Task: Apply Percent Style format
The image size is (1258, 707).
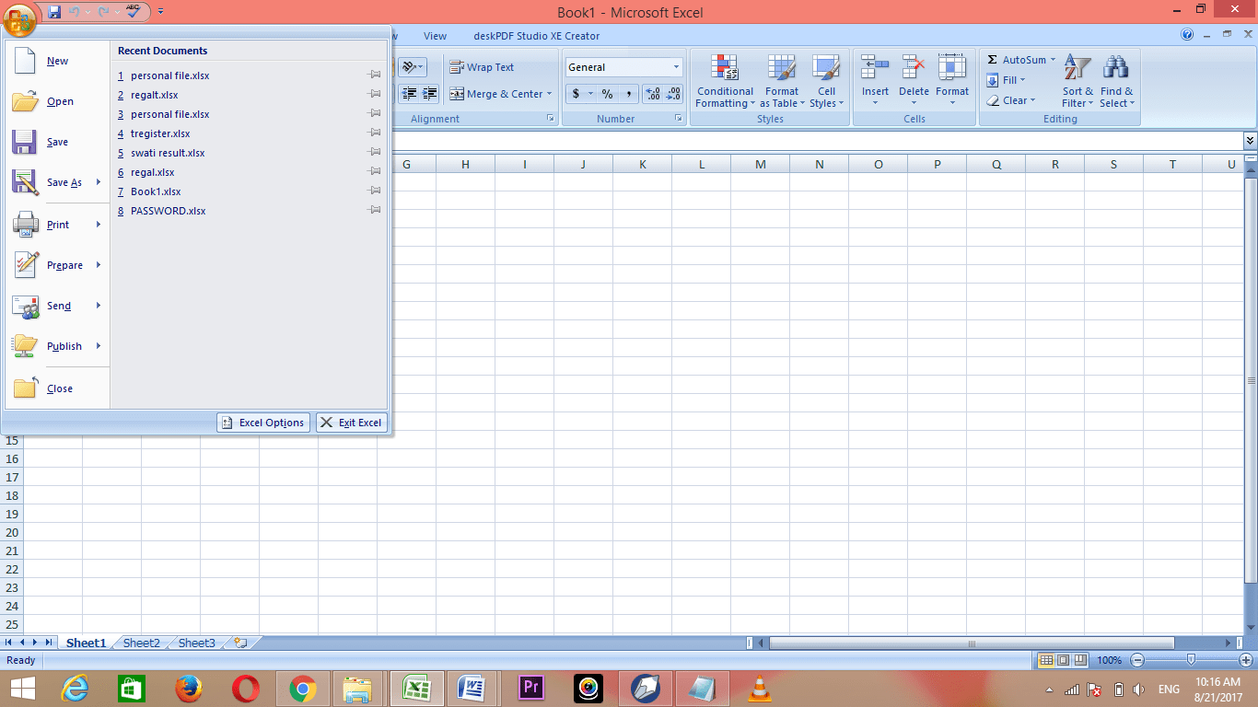Action: [607, 94]
